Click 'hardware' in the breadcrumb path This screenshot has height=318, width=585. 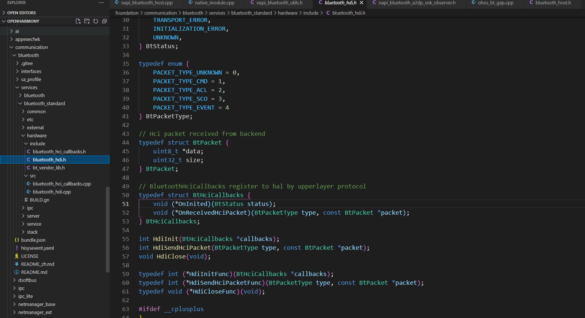(288, 13)
